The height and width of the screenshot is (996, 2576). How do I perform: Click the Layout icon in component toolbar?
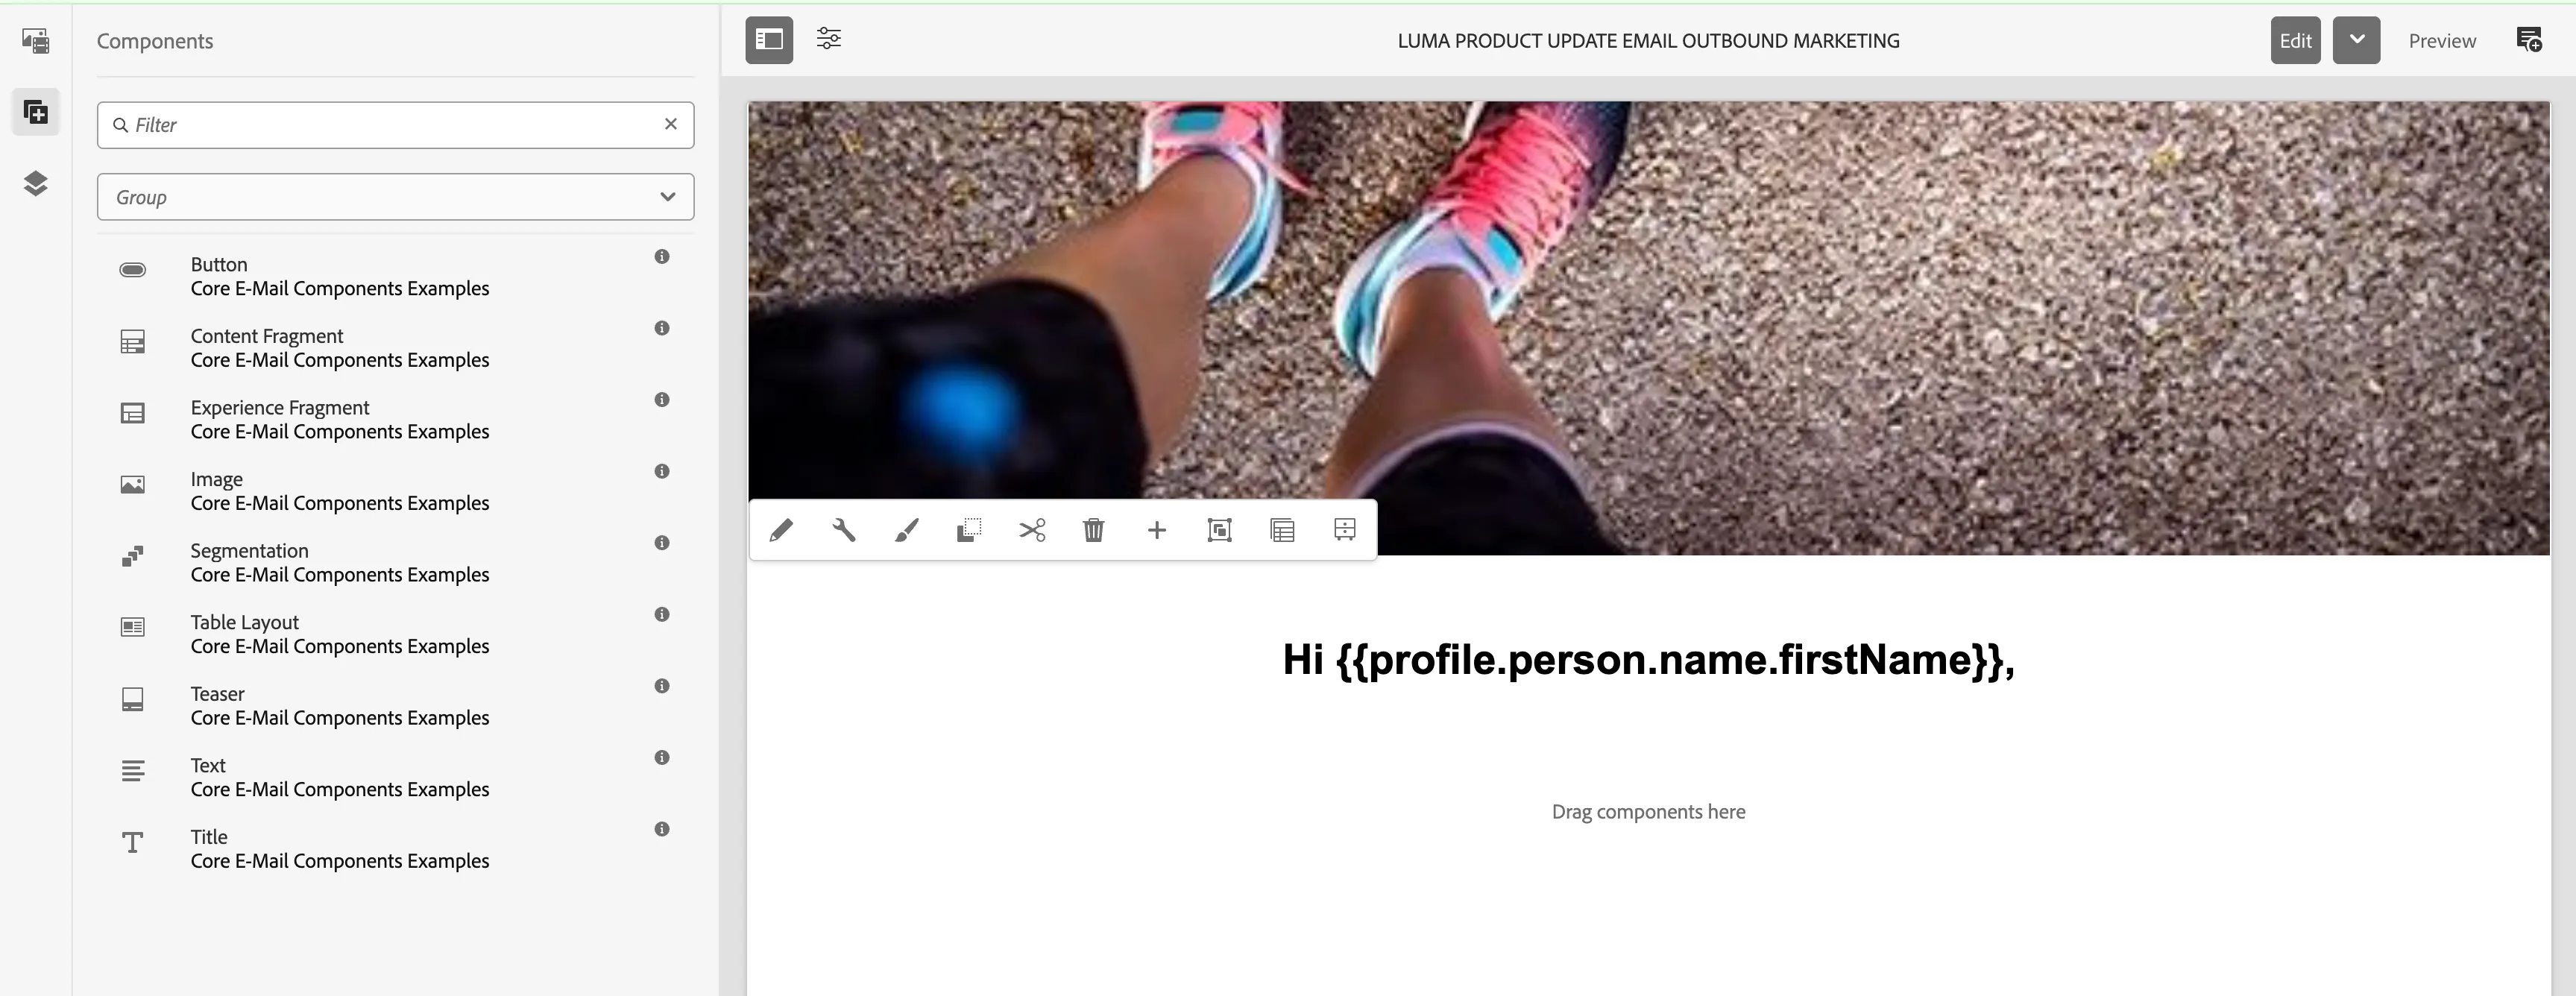tap(1282, 529)
